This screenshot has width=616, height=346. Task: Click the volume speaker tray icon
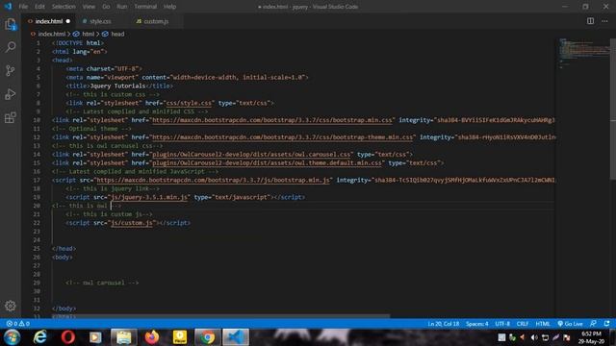pyautogui.click(x=534, y=337)
